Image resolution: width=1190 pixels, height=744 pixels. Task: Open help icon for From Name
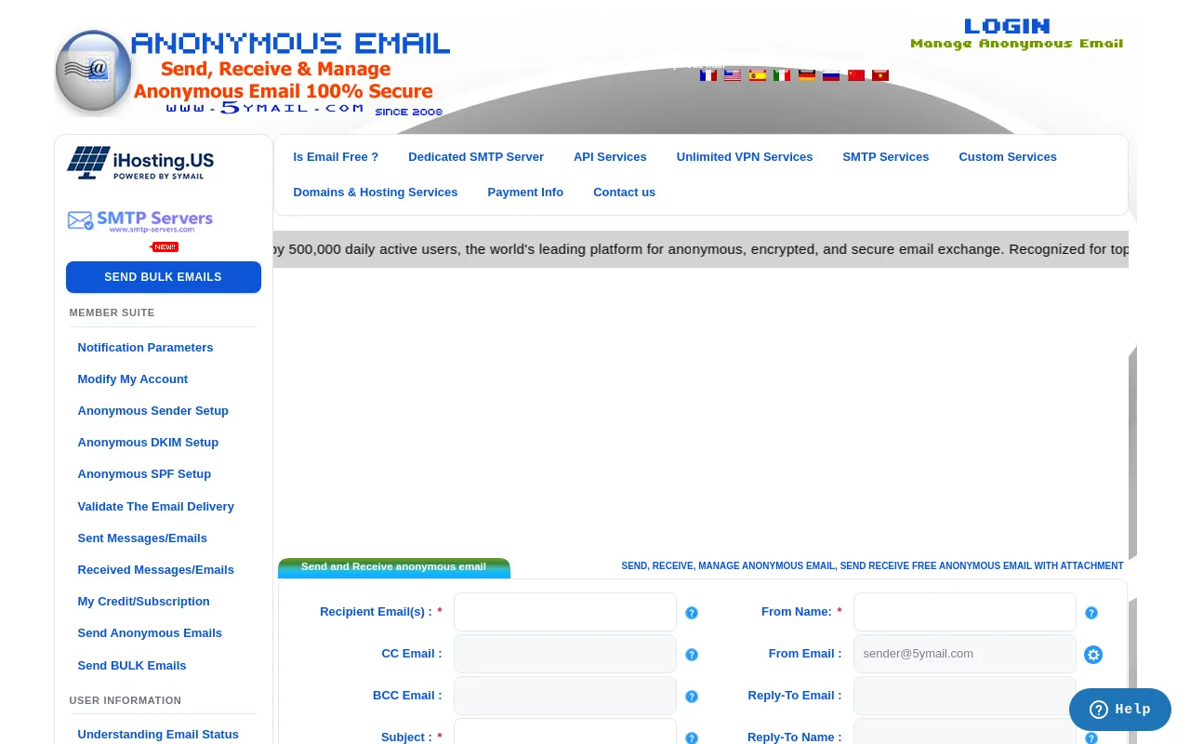click(1091, 613)
